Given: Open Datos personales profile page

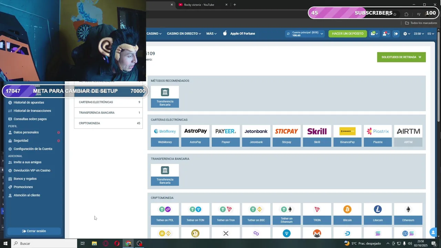Looking at the screenshot, I should pyautogui.click(x=26, y=132).
